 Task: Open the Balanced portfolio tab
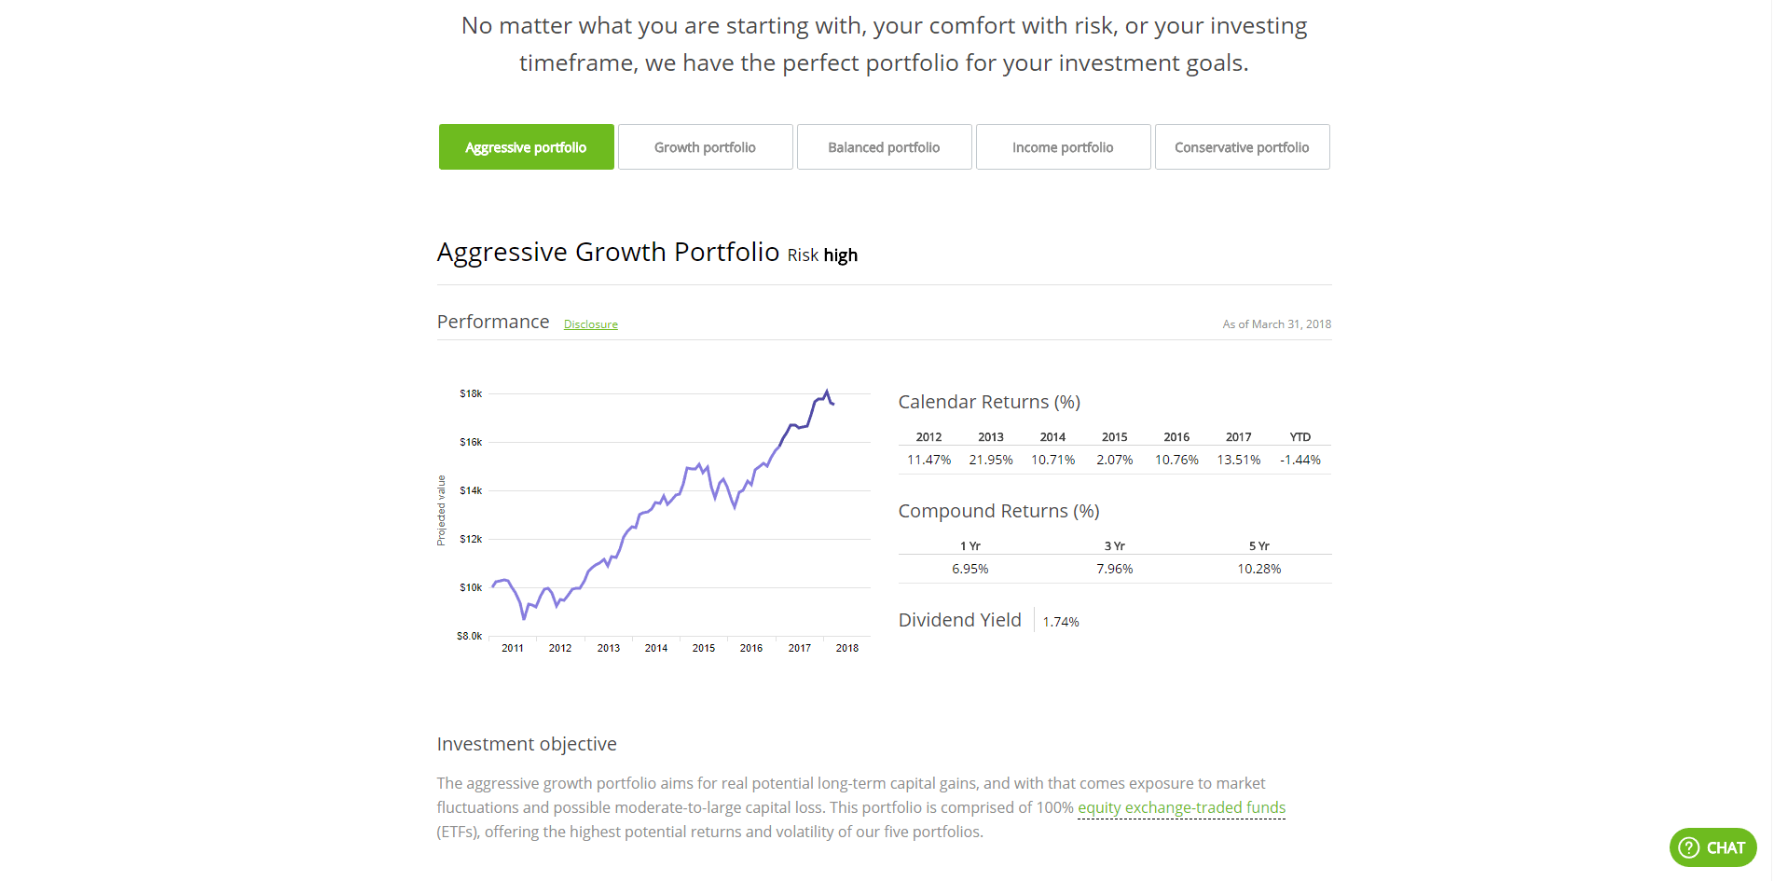click(x=884, y=147)
